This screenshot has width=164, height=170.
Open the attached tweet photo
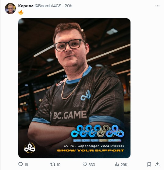pos(74,88)
